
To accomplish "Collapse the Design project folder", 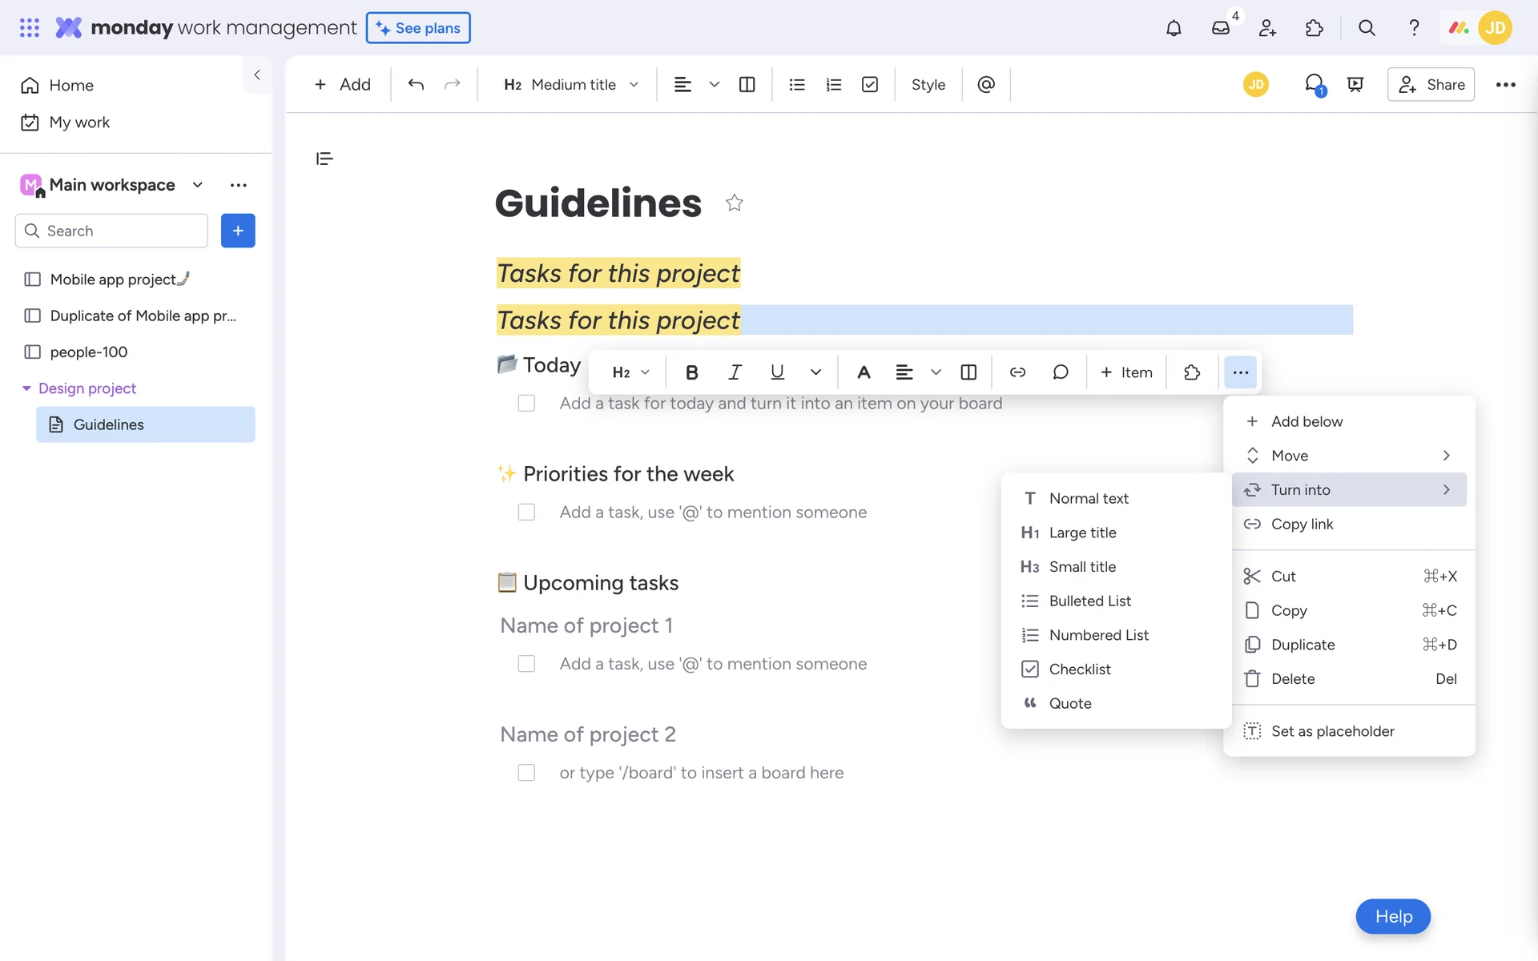I will [26, 388].
